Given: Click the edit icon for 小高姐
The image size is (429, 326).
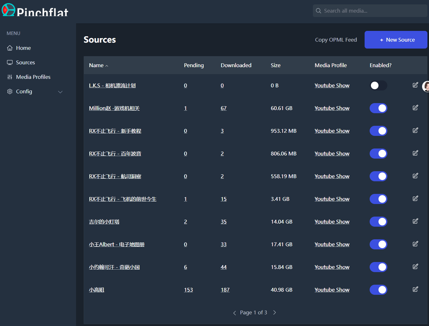Looking at the screenshot, I should [x=415, y=289].
